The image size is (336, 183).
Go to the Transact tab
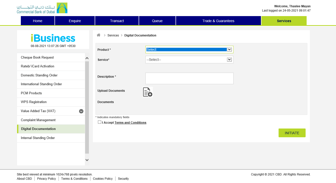tap(117, 21)
